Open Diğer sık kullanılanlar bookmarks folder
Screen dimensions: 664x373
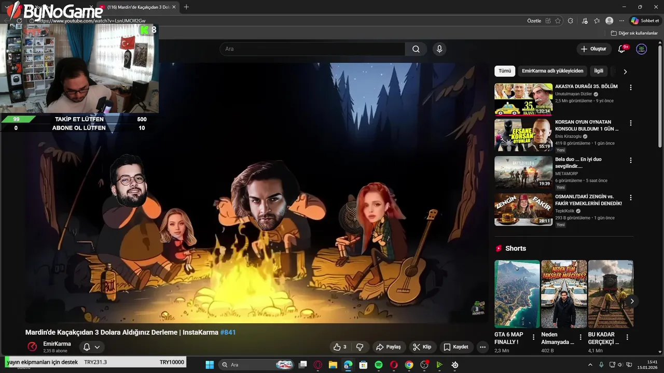coord(634,33)
